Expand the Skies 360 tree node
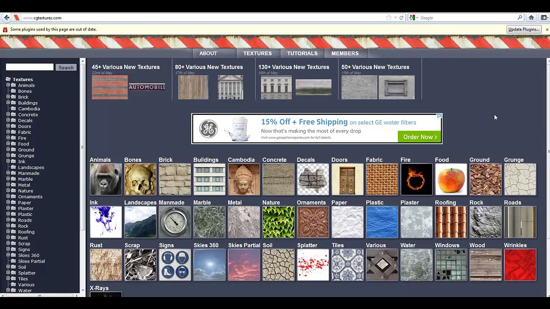 point(8,255)
